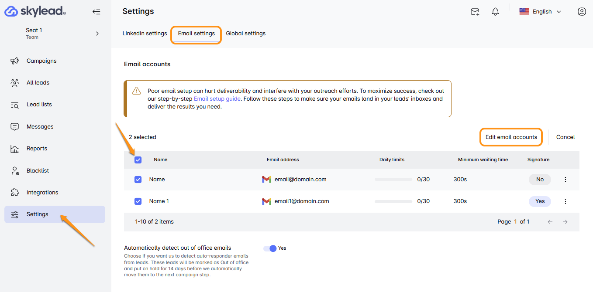This screenshot has height=292, width=593.
Task: Click the Skylead logo
Action: click(35, 12)
